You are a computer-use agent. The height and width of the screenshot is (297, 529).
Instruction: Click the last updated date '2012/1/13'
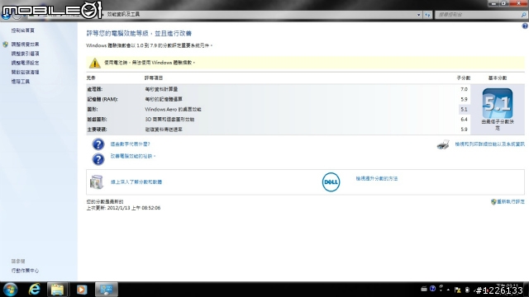pyautogui.click(x=118, y=208)
